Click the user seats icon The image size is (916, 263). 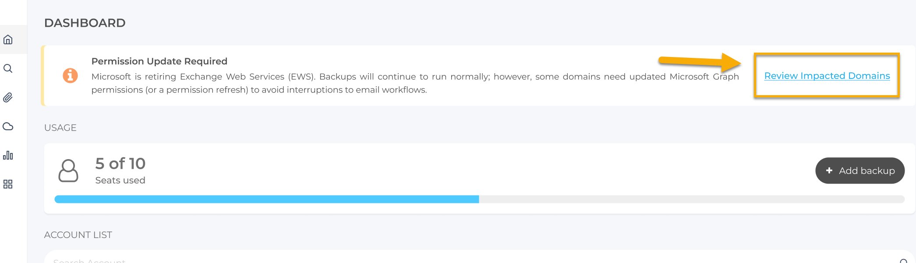click(68, 171)
